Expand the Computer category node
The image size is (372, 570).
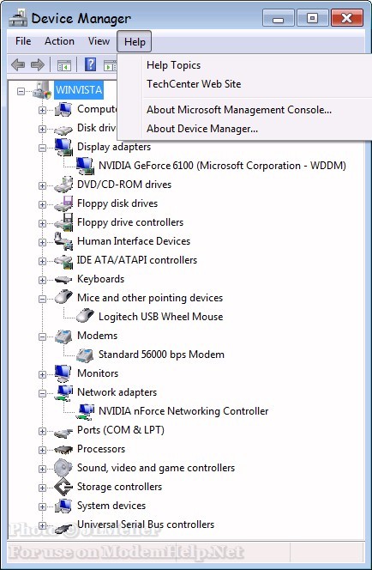click(x=43, y=110)
